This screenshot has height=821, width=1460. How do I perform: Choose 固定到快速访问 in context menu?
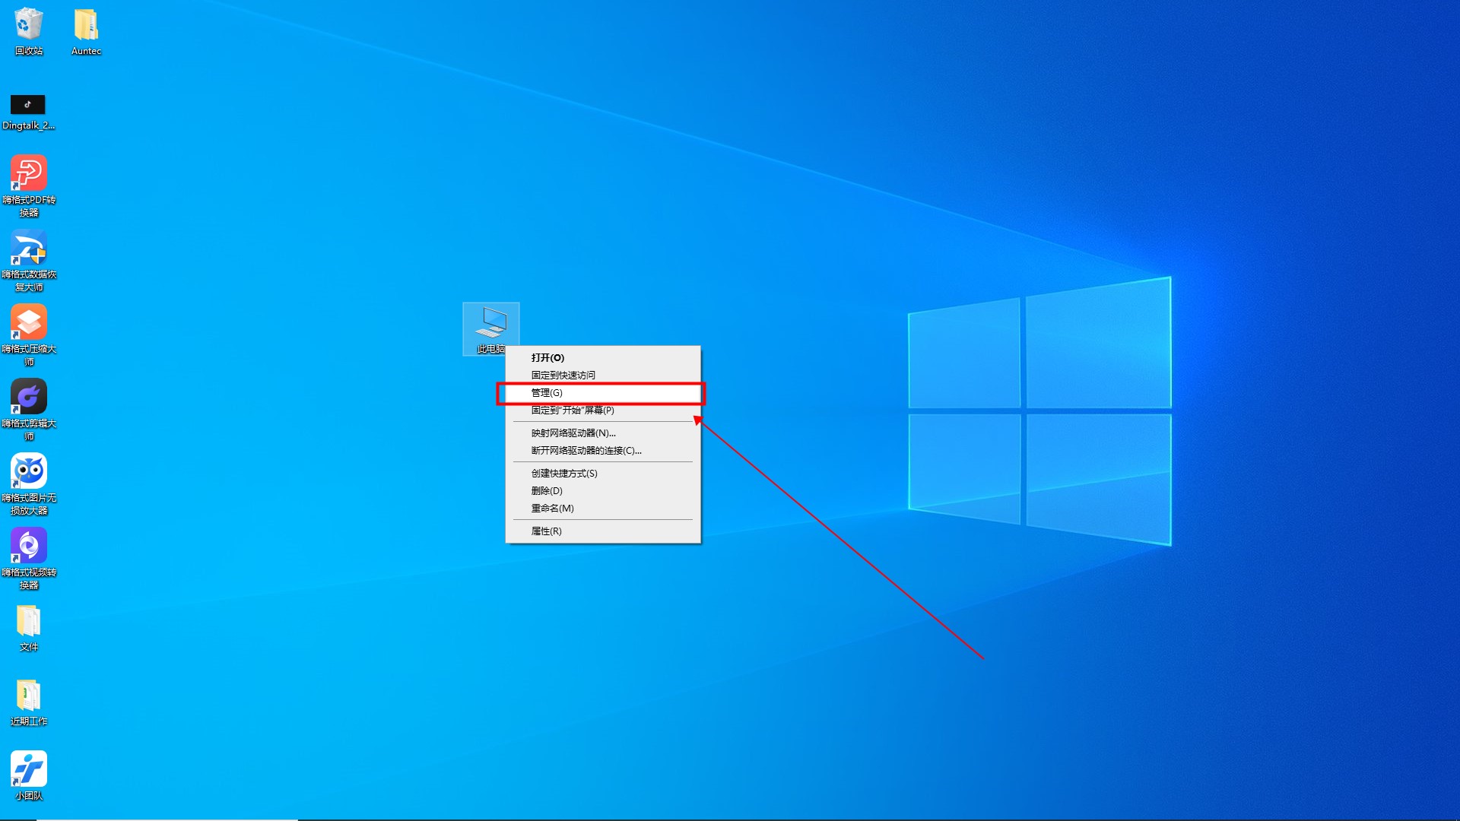603,375
